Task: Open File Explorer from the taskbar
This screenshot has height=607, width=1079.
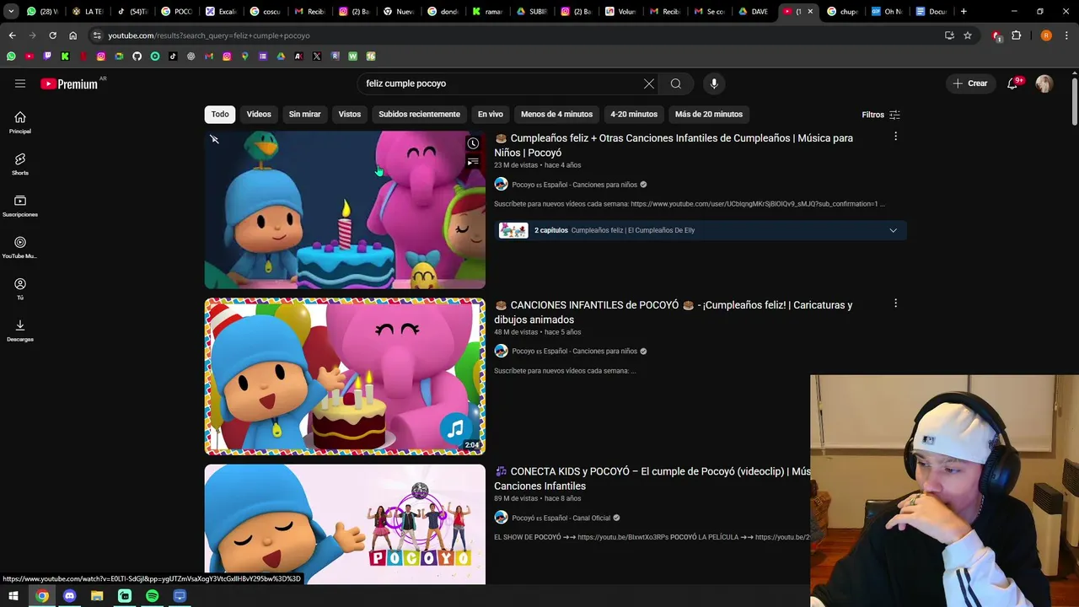Action: [x=97, y=596]
